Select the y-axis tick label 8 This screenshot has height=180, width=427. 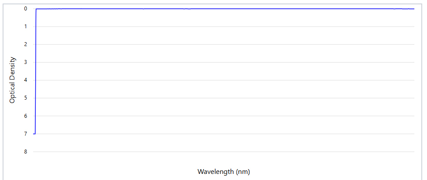point(26,151)
